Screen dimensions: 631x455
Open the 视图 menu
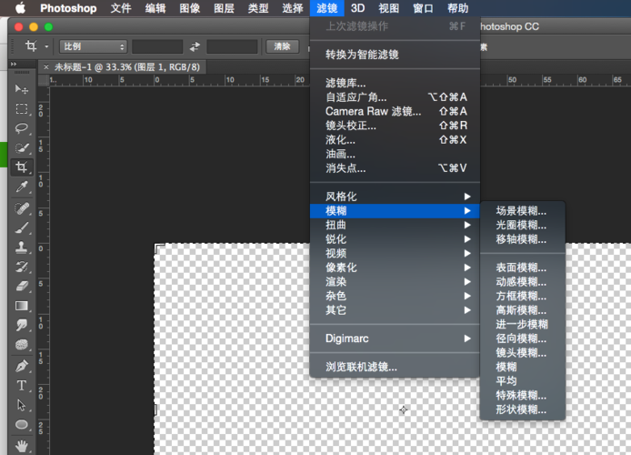[x=389, y=8]
